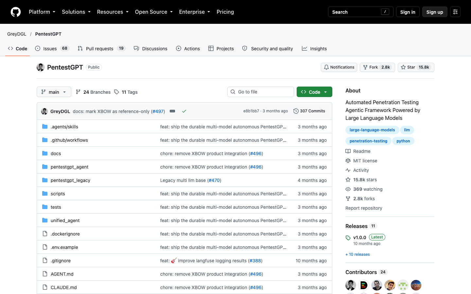Expand the Open Source menu

point(154,12)
